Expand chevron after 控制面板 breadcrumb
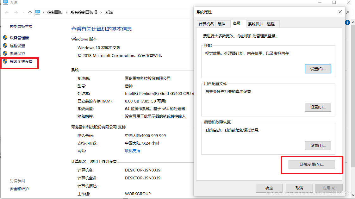Viewport: 355px width, 199px height. pos(66,12)
